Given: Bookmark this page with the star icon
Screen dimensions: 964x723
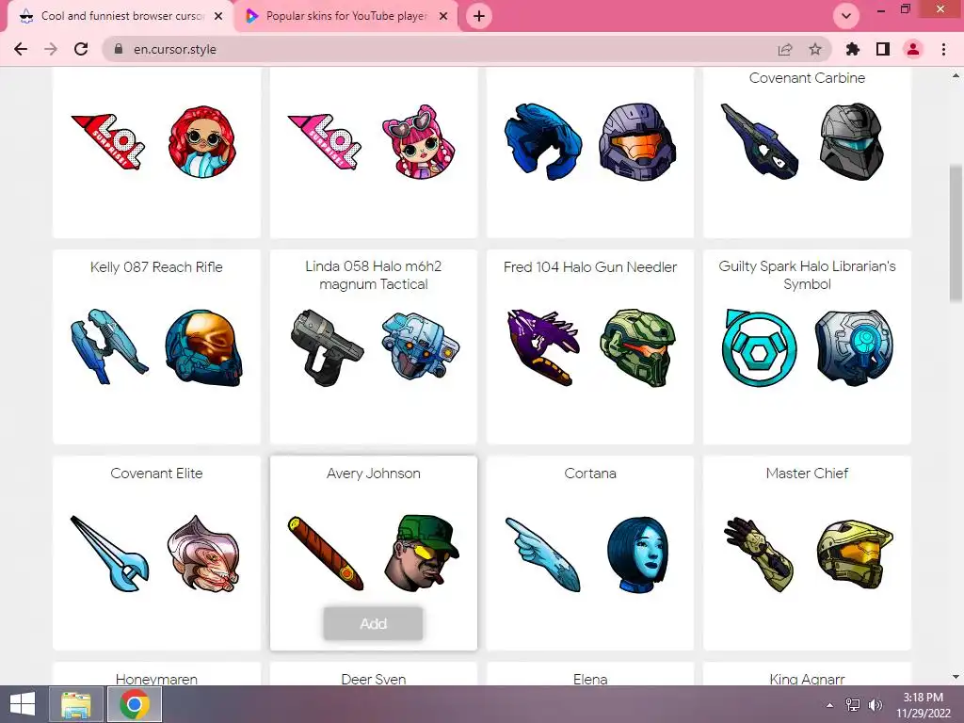Looking at the screenshot, I should pyautogui.click(x=815, y=49).
